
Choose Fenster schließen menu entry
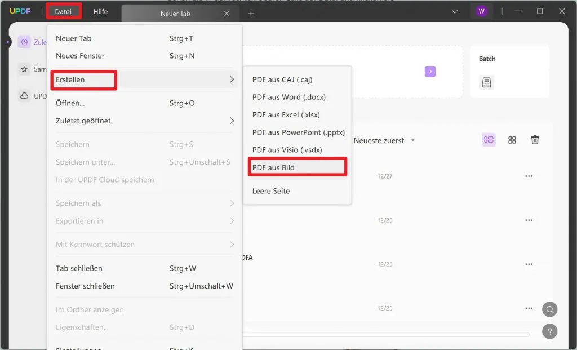point(145,286)
